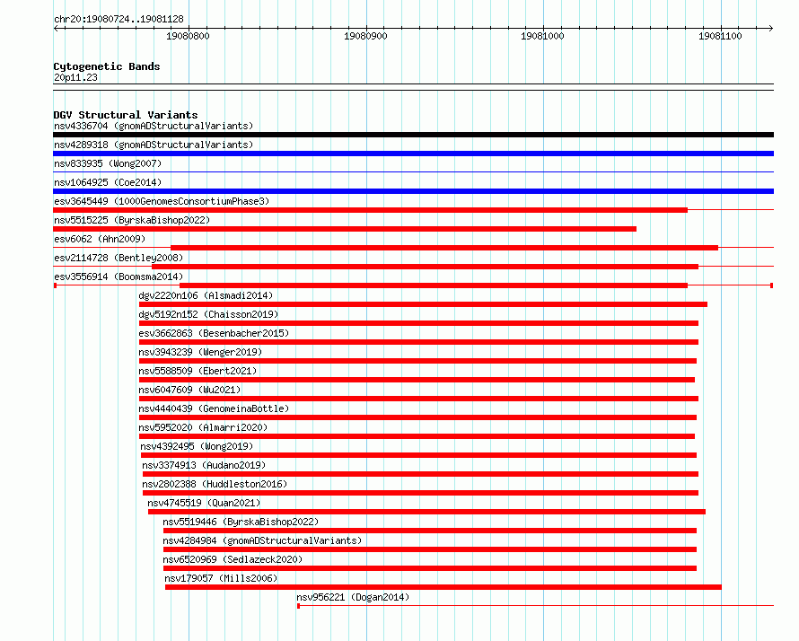799x641 pixels.
Task: Open nsv4289318 (gnomADStructuralVariants) variant
Action: point(154,145)
